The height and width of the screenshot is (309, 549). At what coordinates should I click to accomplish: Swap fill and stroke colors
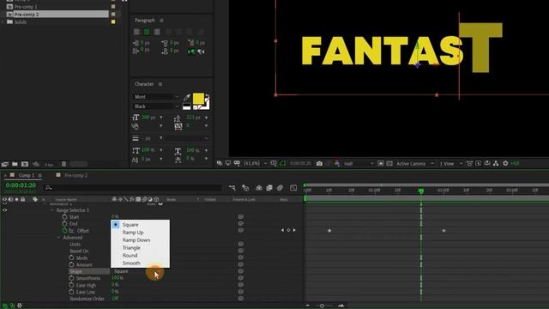(x=207, y=96)
